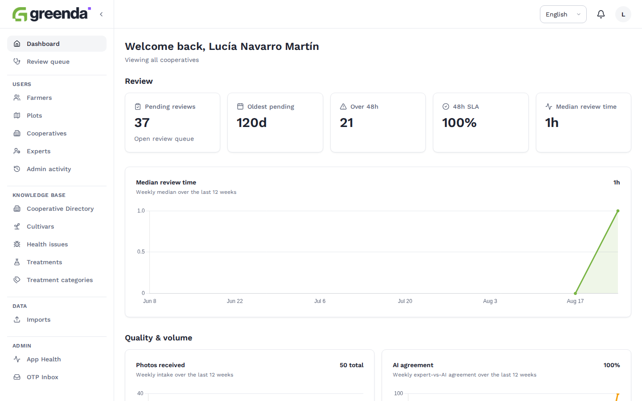The width and height of the screenshot is (642, 401).
Task: Follow the Open review queue link
Action: [164, 139]
